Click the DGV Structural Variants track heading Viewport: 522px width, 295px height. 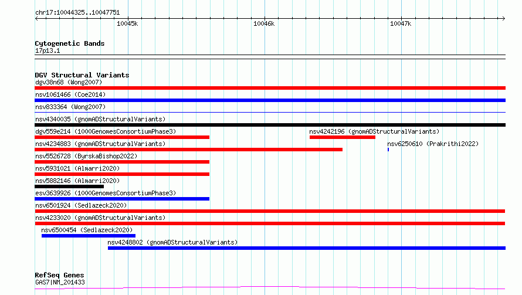(82, 75)
